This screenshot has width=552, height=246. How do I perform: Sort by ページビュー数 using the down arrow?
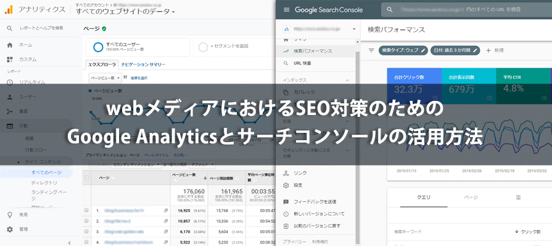(205, 178)
